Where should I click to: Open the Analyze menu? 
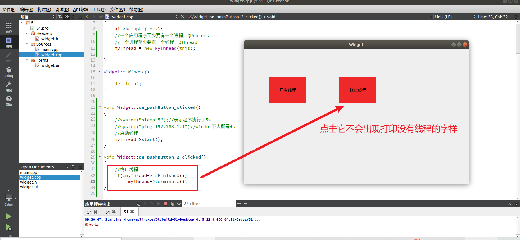pyautogui.click(x=80, y=10)
